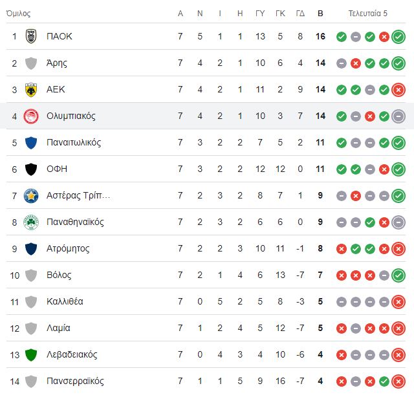Click the Λεβαδειακός green shield icon
The width and height of the screenshot is (414, 397).
click(31, 355)
